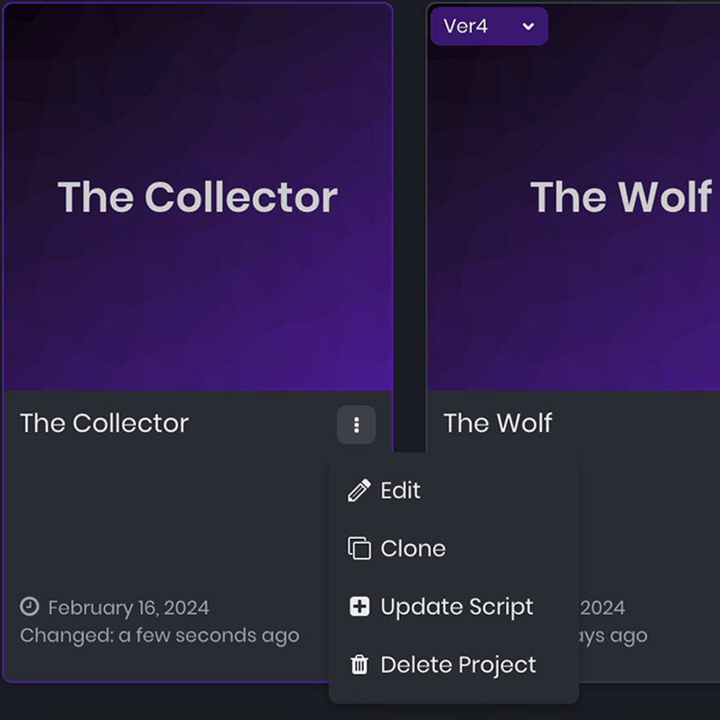The width and height of the screenshot is (720, 720).
Task: Click the clock icon near February 16, 2024
Action: click(30, 606)
